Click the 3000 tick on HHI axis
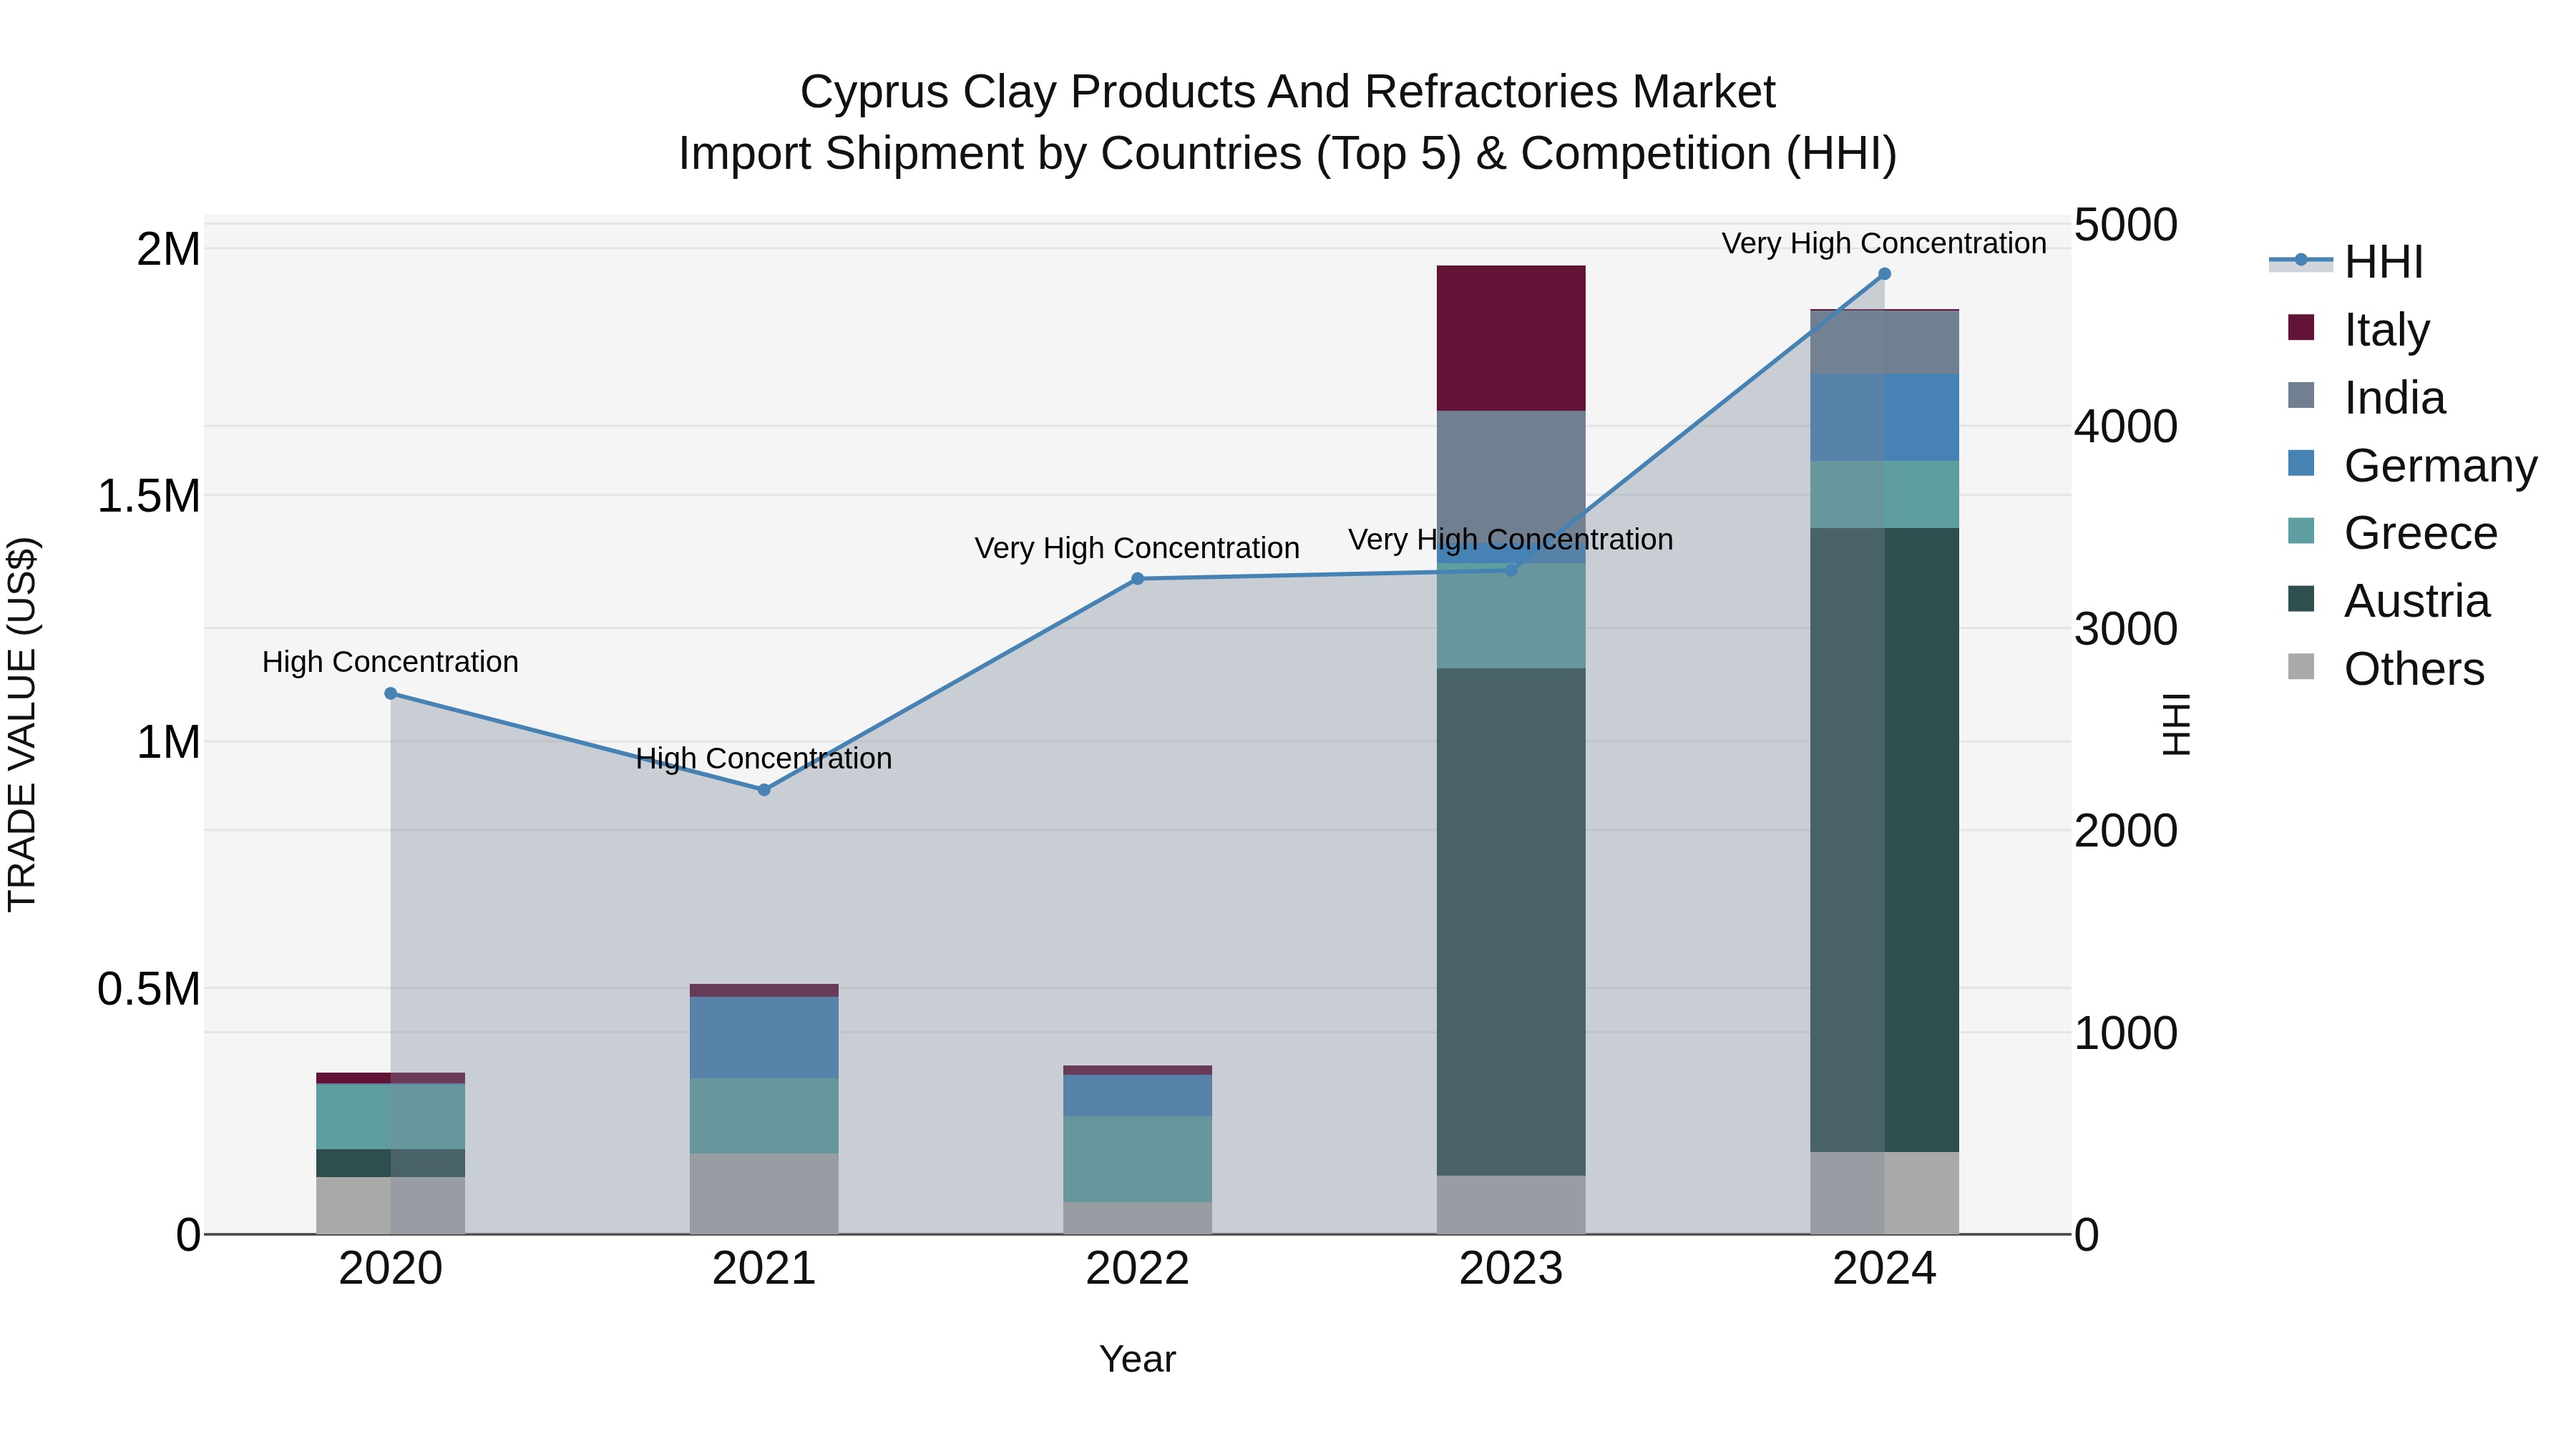The width and height of the screenshot is (2576, 1449). click(x=2126, y=629)
